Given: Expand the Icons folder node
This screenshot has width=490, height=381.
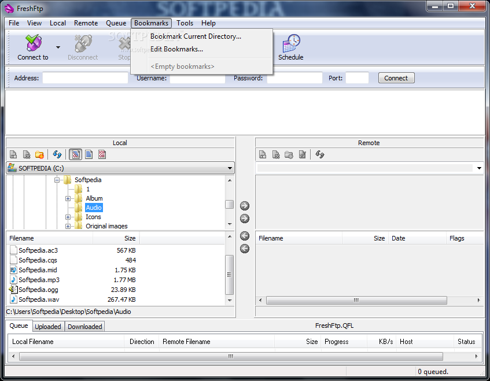Looking at the screenshot, I should pos(68,217).
